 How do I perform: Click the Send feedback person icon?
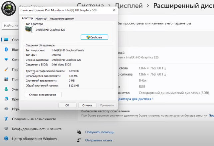coord(79,140)
